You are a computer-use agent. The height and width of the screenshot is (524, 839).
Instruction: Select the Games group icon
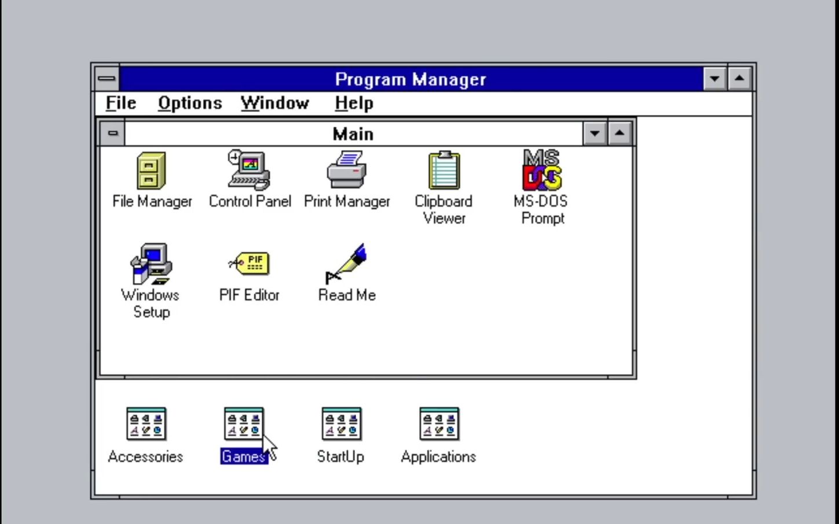click(x=244, y=424)
